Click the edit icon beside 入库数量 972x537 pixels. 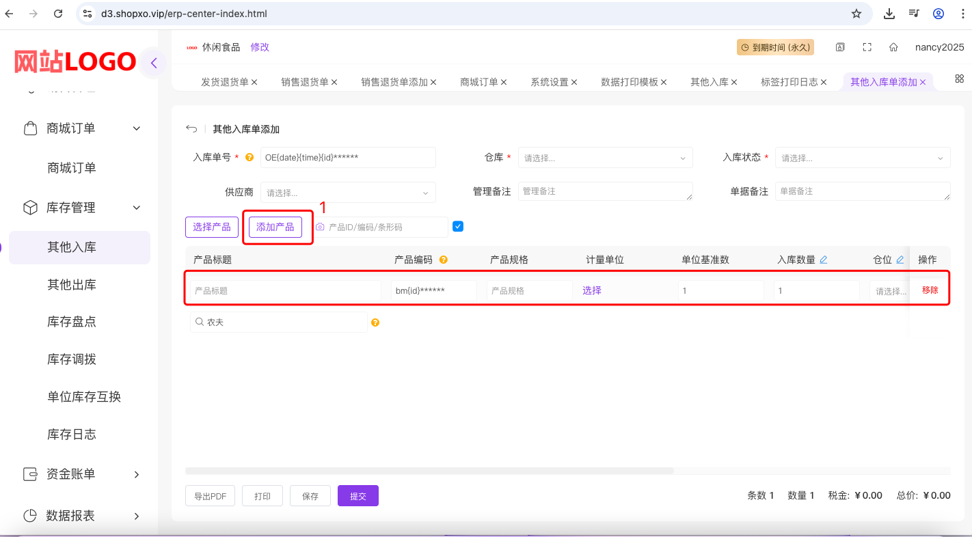tap(823, 260)
